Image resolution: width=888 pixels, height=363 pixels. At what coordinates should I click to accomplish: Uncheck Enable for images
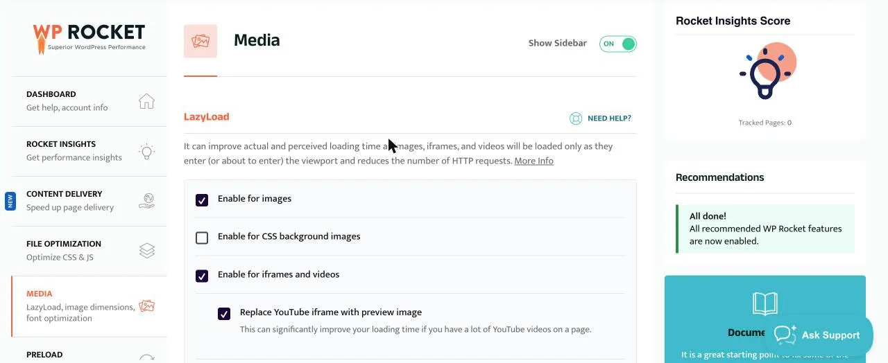[202, 200]
